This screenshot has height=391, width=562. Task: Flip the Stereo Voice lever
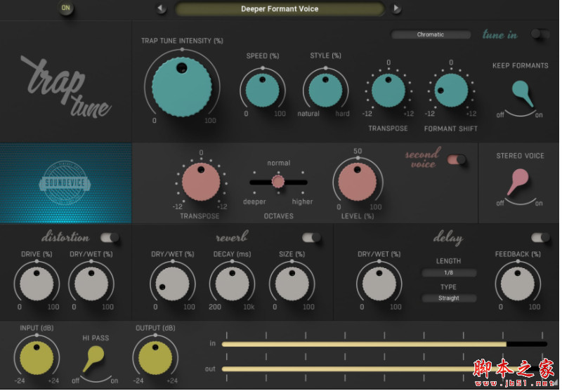518,182
